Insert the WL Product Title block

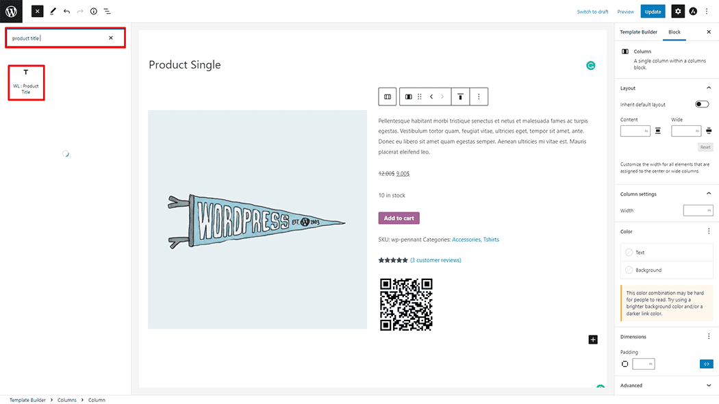pyautogui.click(x=26, y=83)
